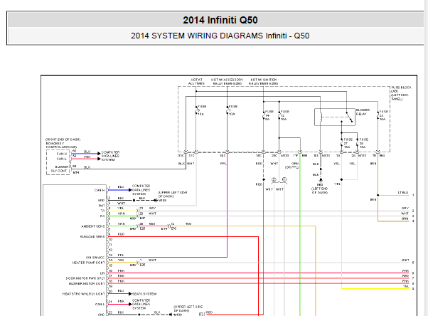Click the 'HOT AT ALL TIMES' label
428x316 pixels.
(196, 81)
